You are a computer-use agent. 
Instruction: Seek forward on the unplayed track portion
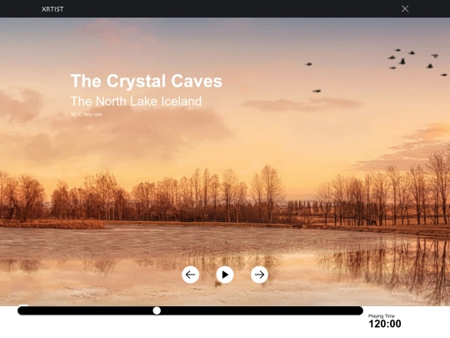pos(261,310)
